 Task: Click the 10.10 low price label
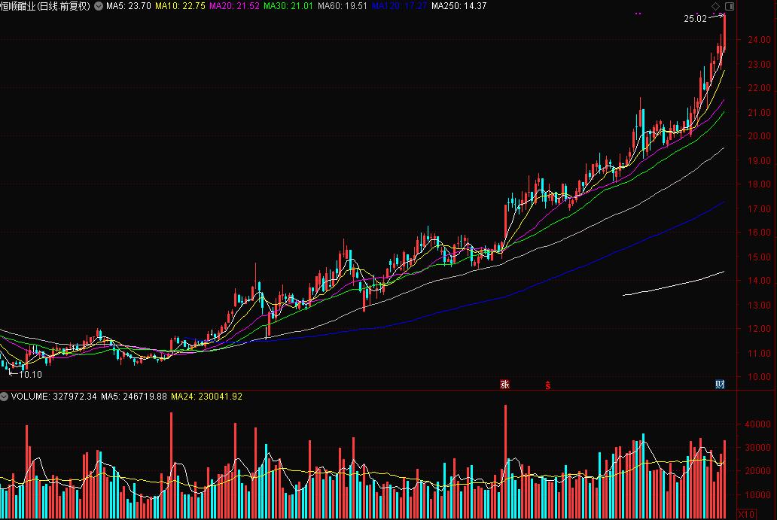coord(30,375)
